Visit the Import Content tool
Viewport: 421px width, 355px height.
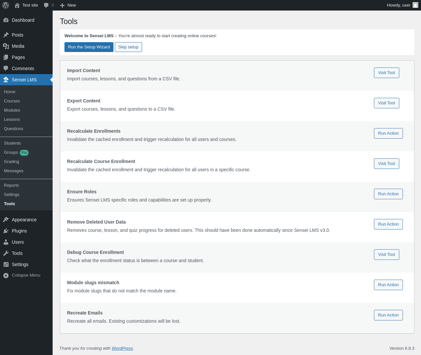[x=386, y=73]
